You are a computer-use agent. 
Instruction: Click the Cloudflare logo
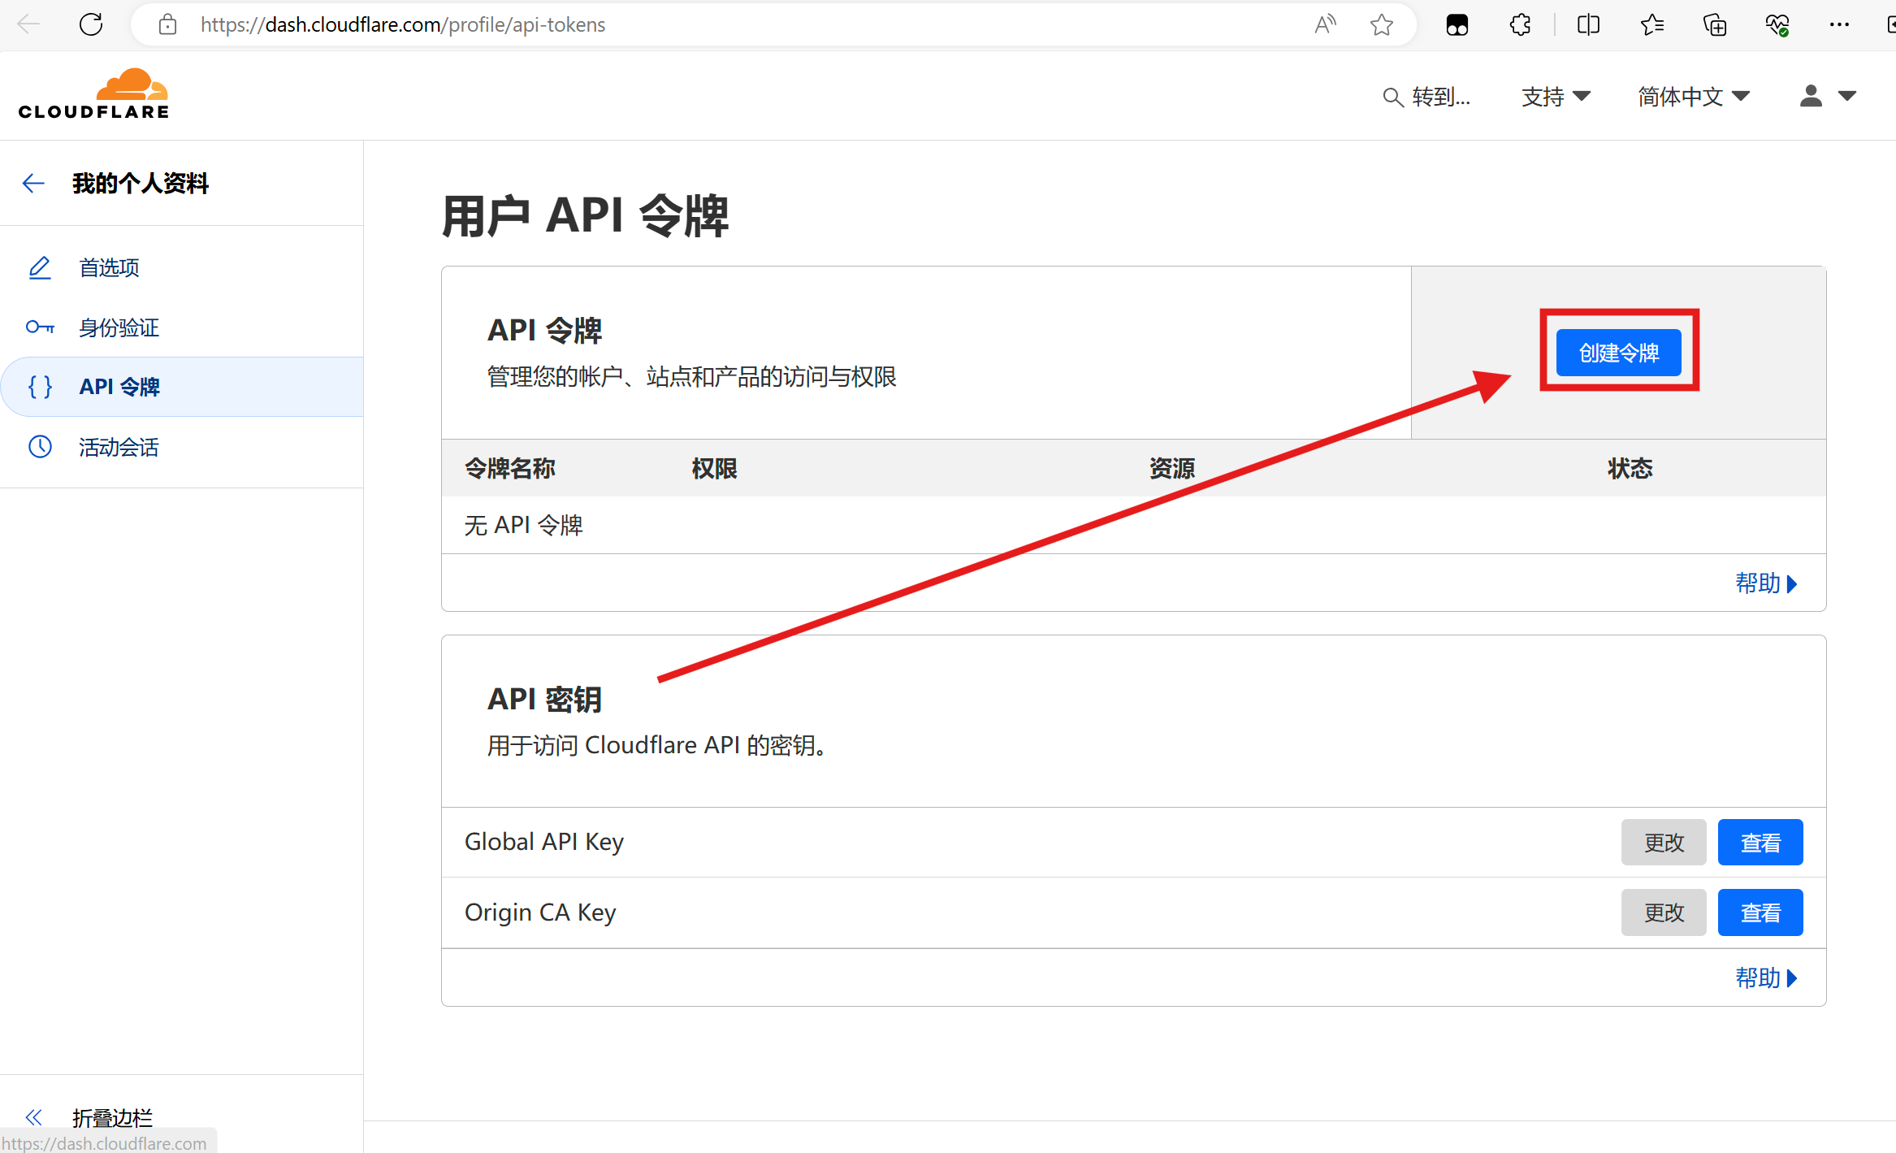click(x=93, y=95)
